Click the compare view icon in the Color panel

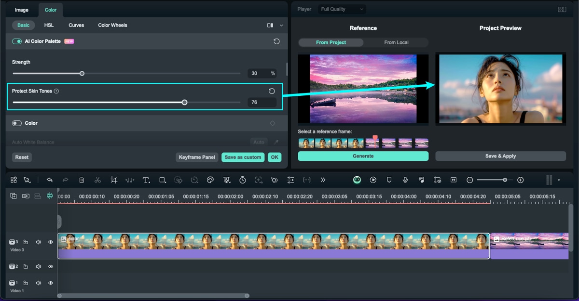(x=270, y=25)
